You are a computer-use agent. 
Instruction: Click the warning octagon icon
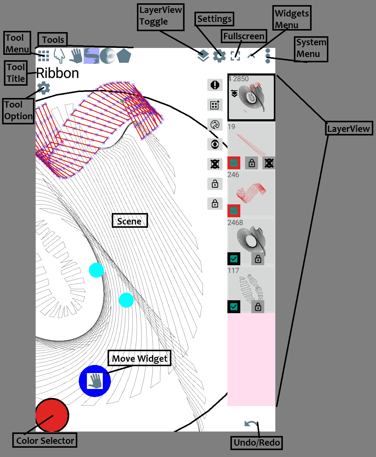[x=215, y=85]
